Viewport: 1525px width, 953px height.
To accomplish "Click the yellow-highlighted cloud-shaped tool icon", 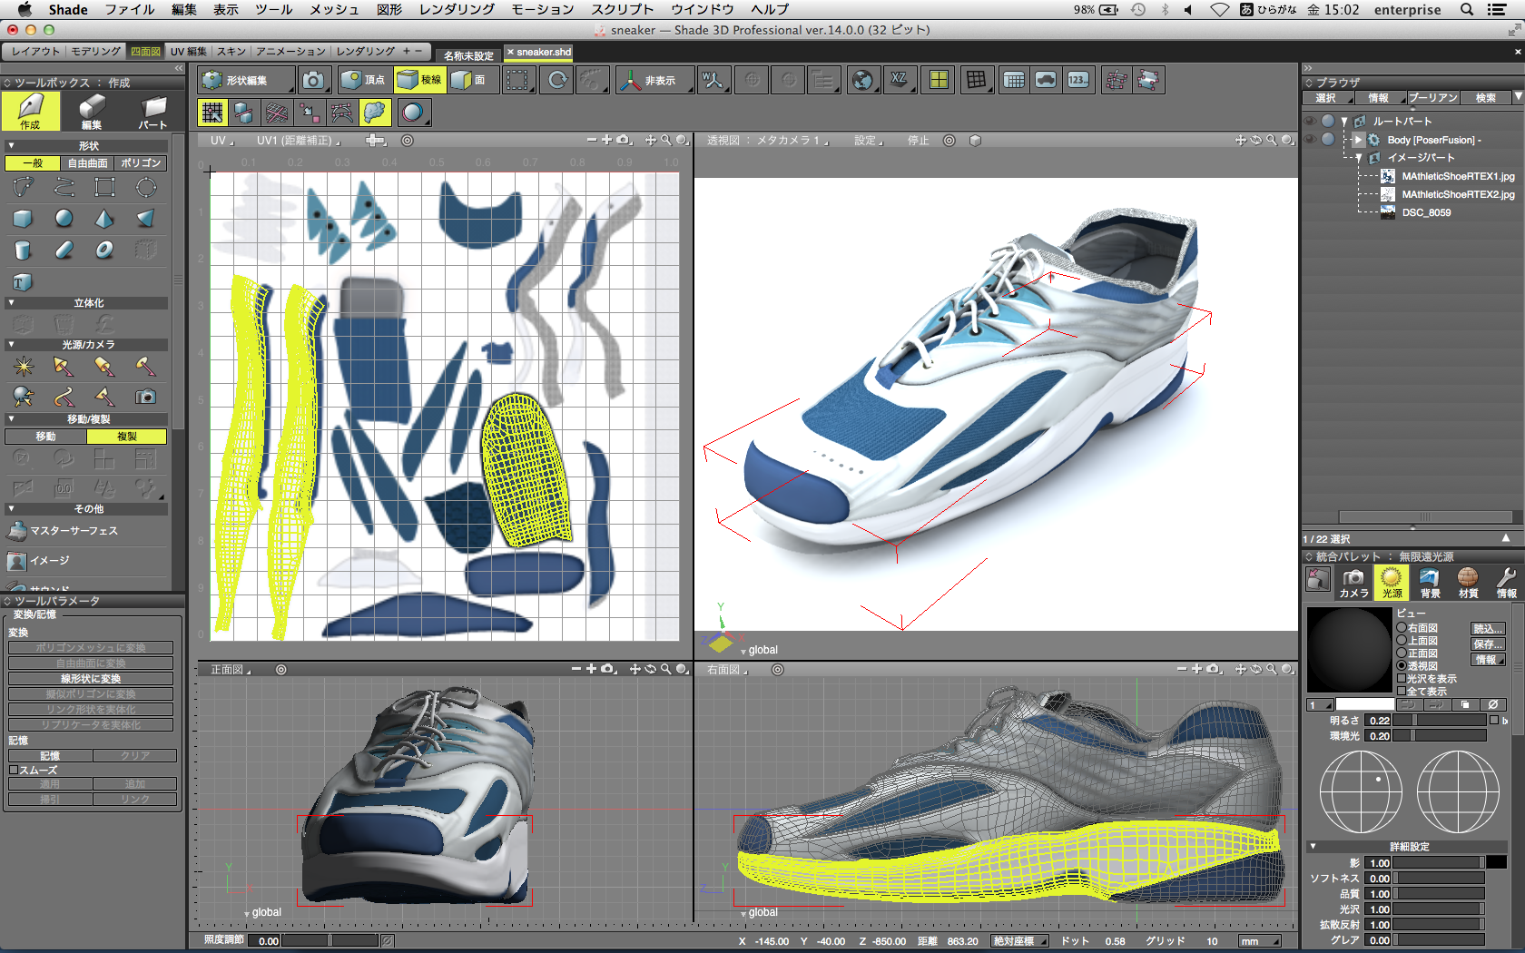I will click(x=375, y=113).
